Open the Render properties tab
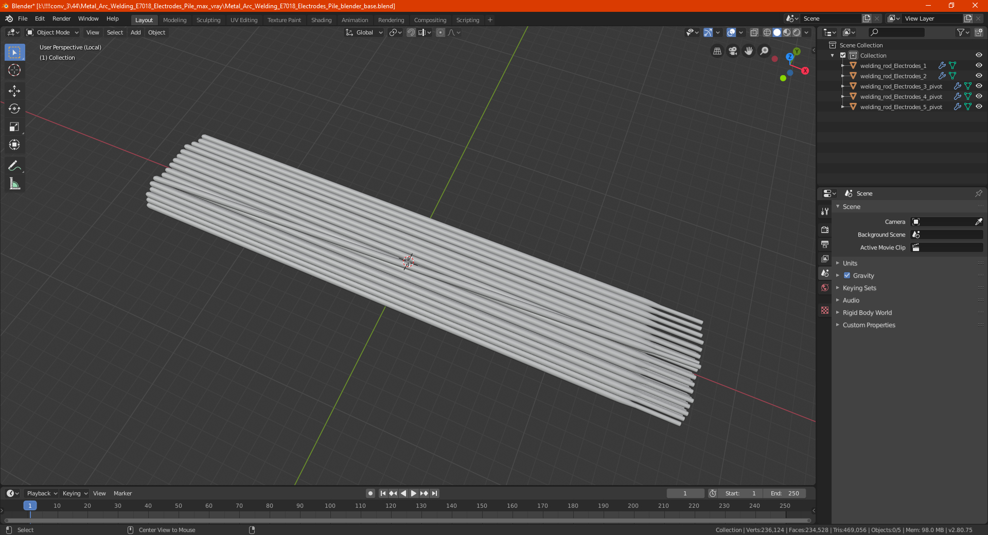The width and height of the screenshot is (988, 535). click(x=825, y=229)
